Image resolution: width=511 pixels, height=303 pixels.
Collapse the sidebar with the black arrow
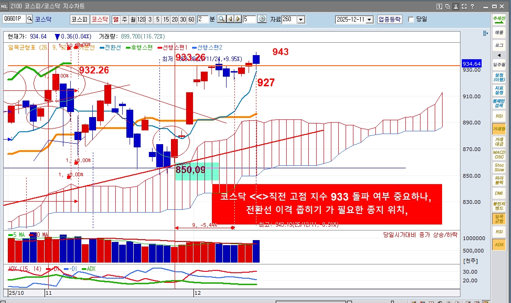click(x=499, y=56)
